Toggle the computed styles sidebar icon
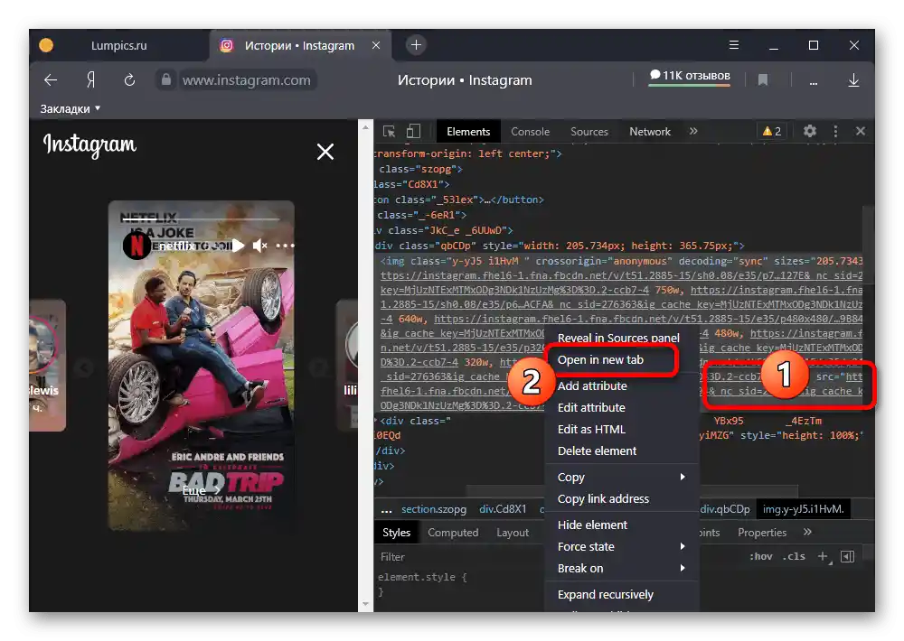The image size is (904, 641). [848, 556]
